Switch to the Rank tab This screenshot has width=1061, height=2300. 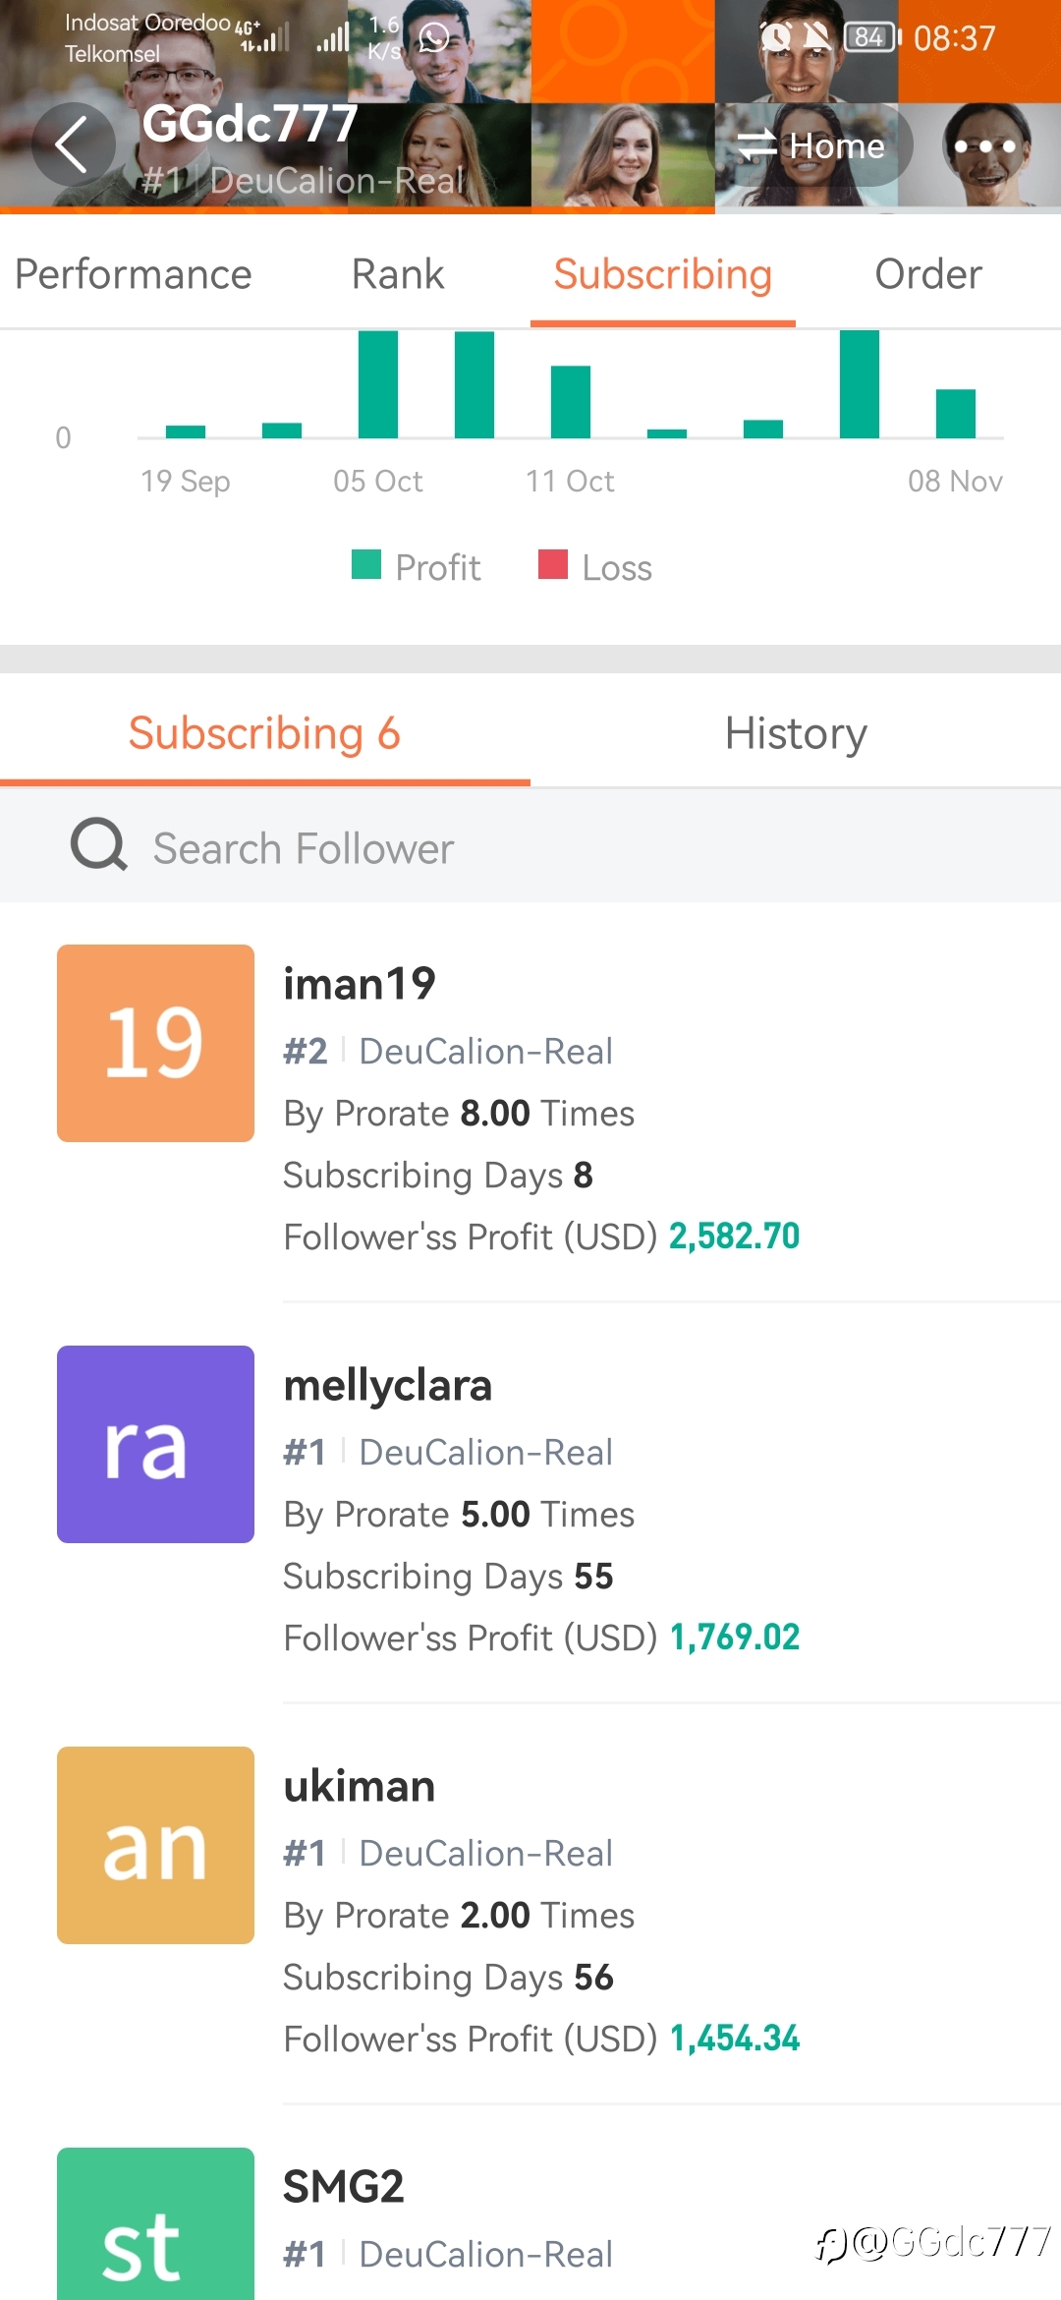point(398,274)
